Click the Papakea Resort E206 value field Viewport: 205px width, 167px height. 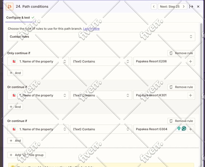(160, 61)
